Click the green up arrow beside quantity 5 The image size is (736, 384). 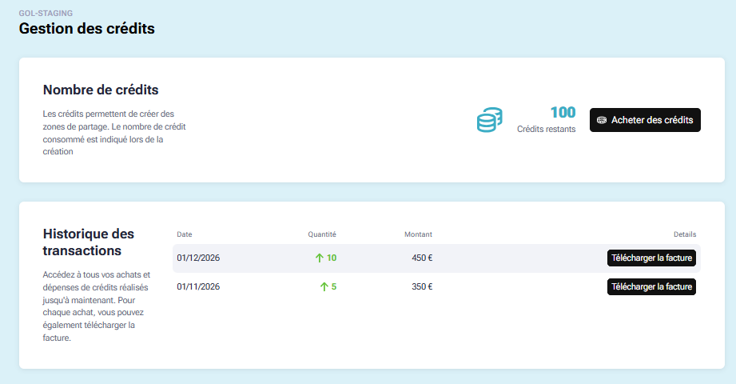(x=323, y=287)
